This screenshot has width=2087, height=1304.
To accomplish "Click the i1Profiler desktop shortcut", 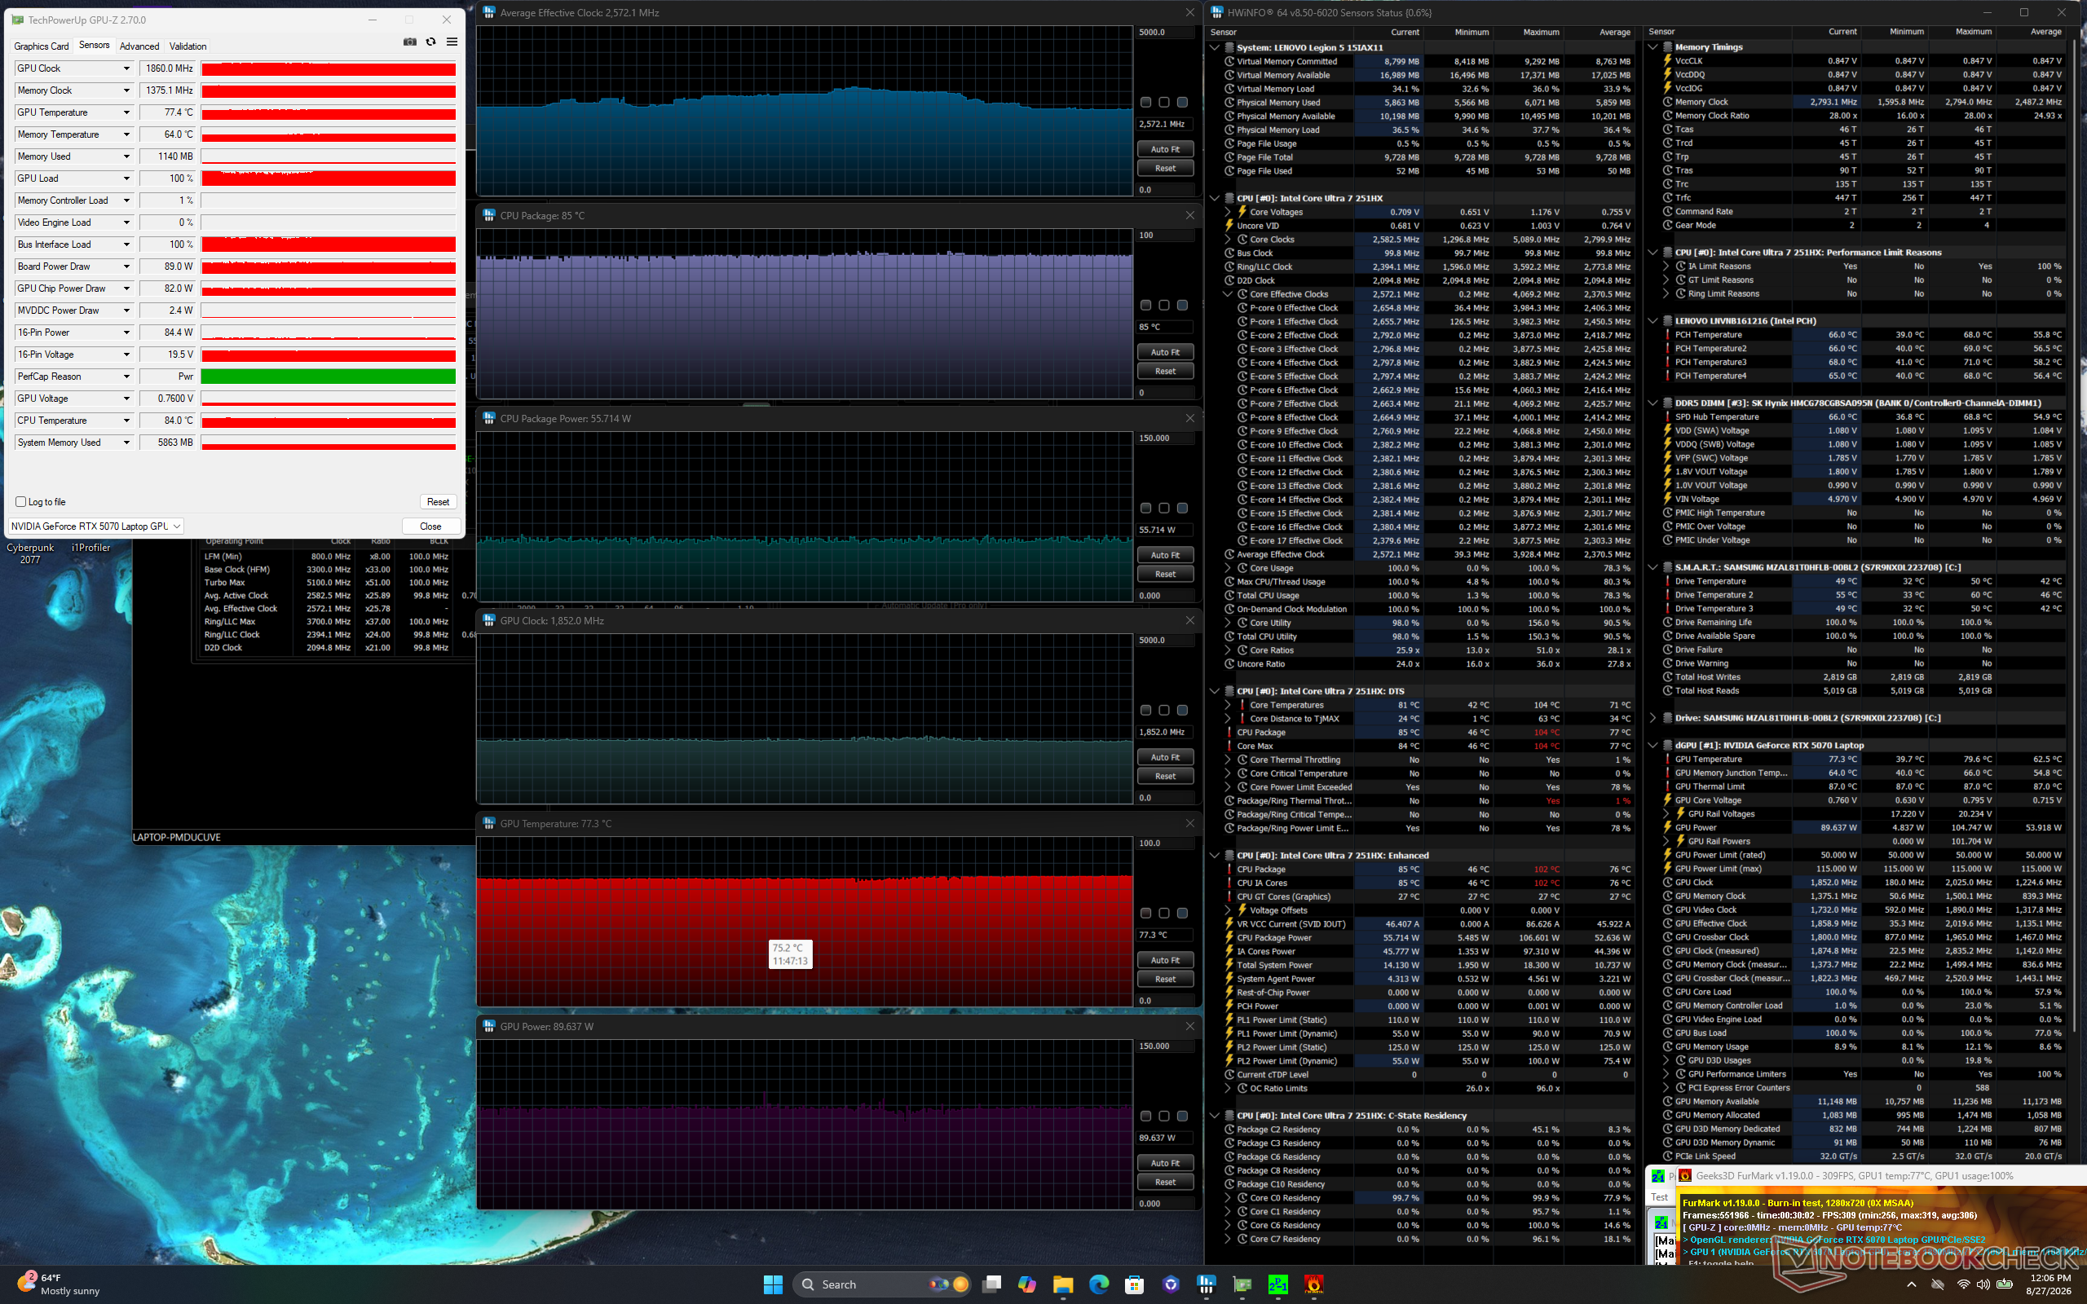I will point(90,548).
